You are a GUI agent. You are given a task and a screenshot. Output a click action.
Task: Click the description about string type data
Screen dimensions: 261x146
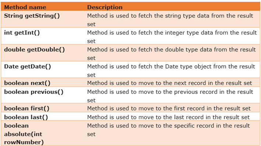(x=170, y=20)
